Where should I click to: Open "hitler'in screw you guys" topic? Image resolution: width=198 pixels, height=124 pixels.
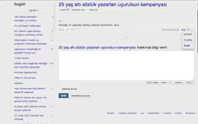pos(30,99)
